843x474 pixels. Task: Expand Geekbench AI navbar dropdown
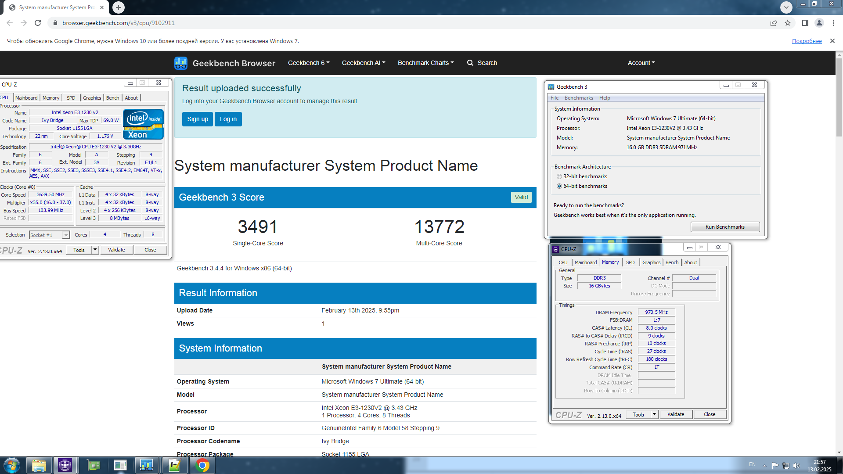[364, 63]
